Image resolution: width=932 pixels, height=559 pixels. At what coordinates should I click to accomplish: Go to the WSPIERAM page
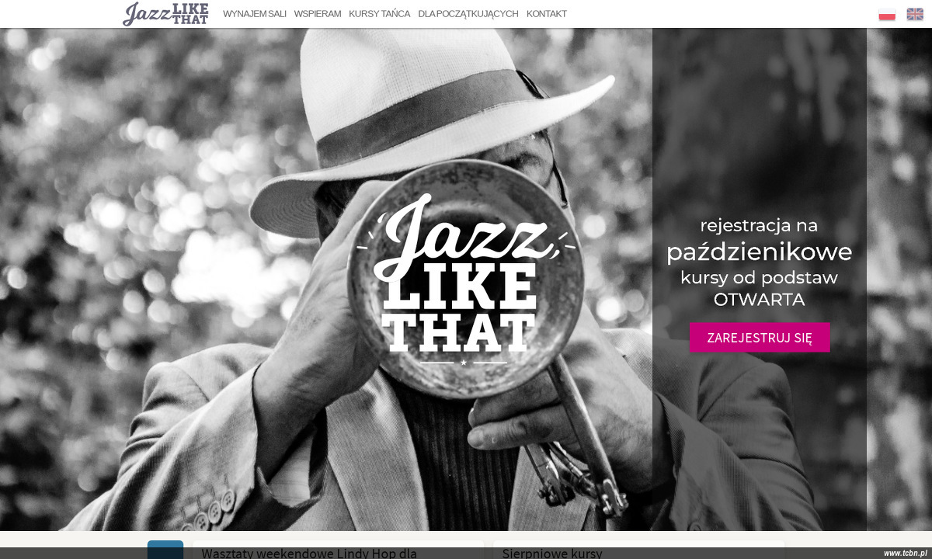pos(318,14)
